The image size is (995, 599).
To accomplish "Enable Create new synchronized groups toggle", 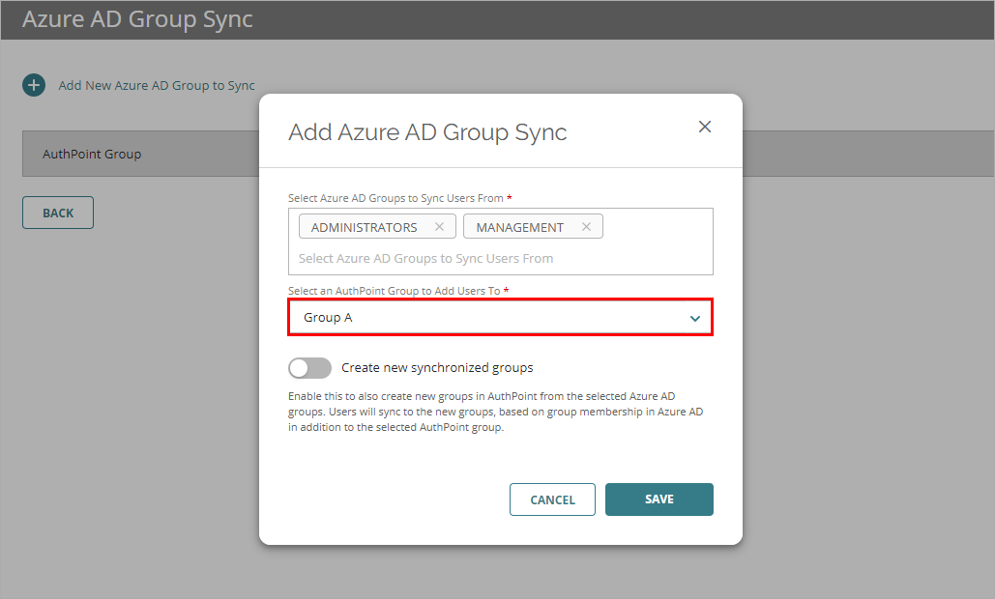I will coord(309,368).
